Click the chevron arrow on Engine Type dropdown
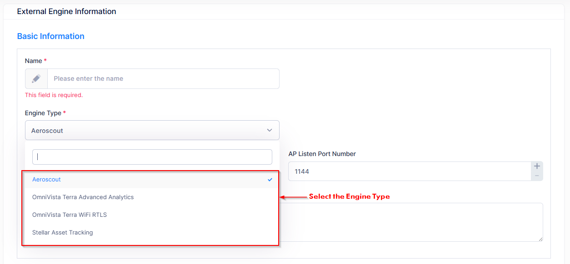 (x=270, y=130)
